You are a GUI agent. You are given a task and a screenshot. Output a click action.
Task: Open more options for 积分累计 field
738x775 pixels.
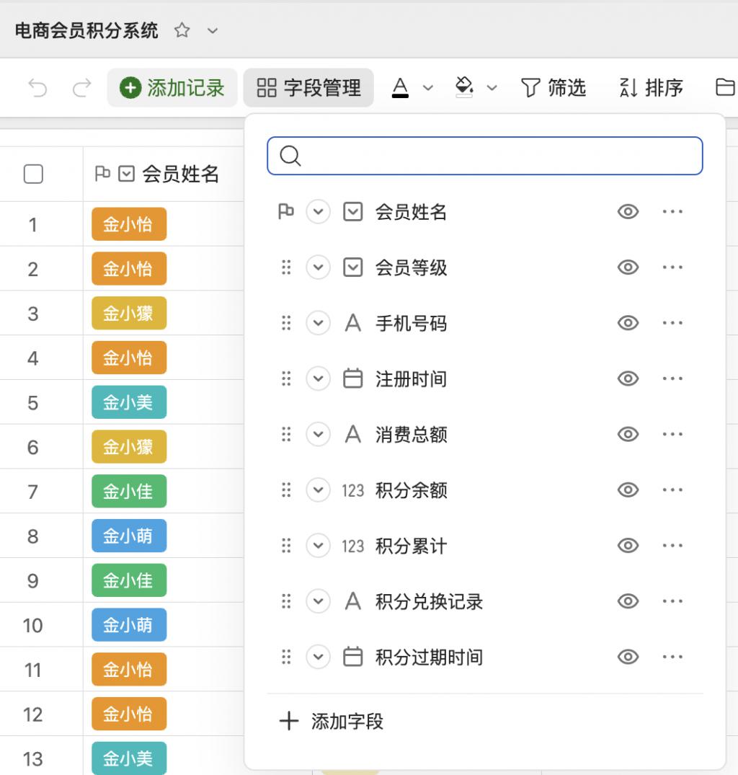click(672, 546)
